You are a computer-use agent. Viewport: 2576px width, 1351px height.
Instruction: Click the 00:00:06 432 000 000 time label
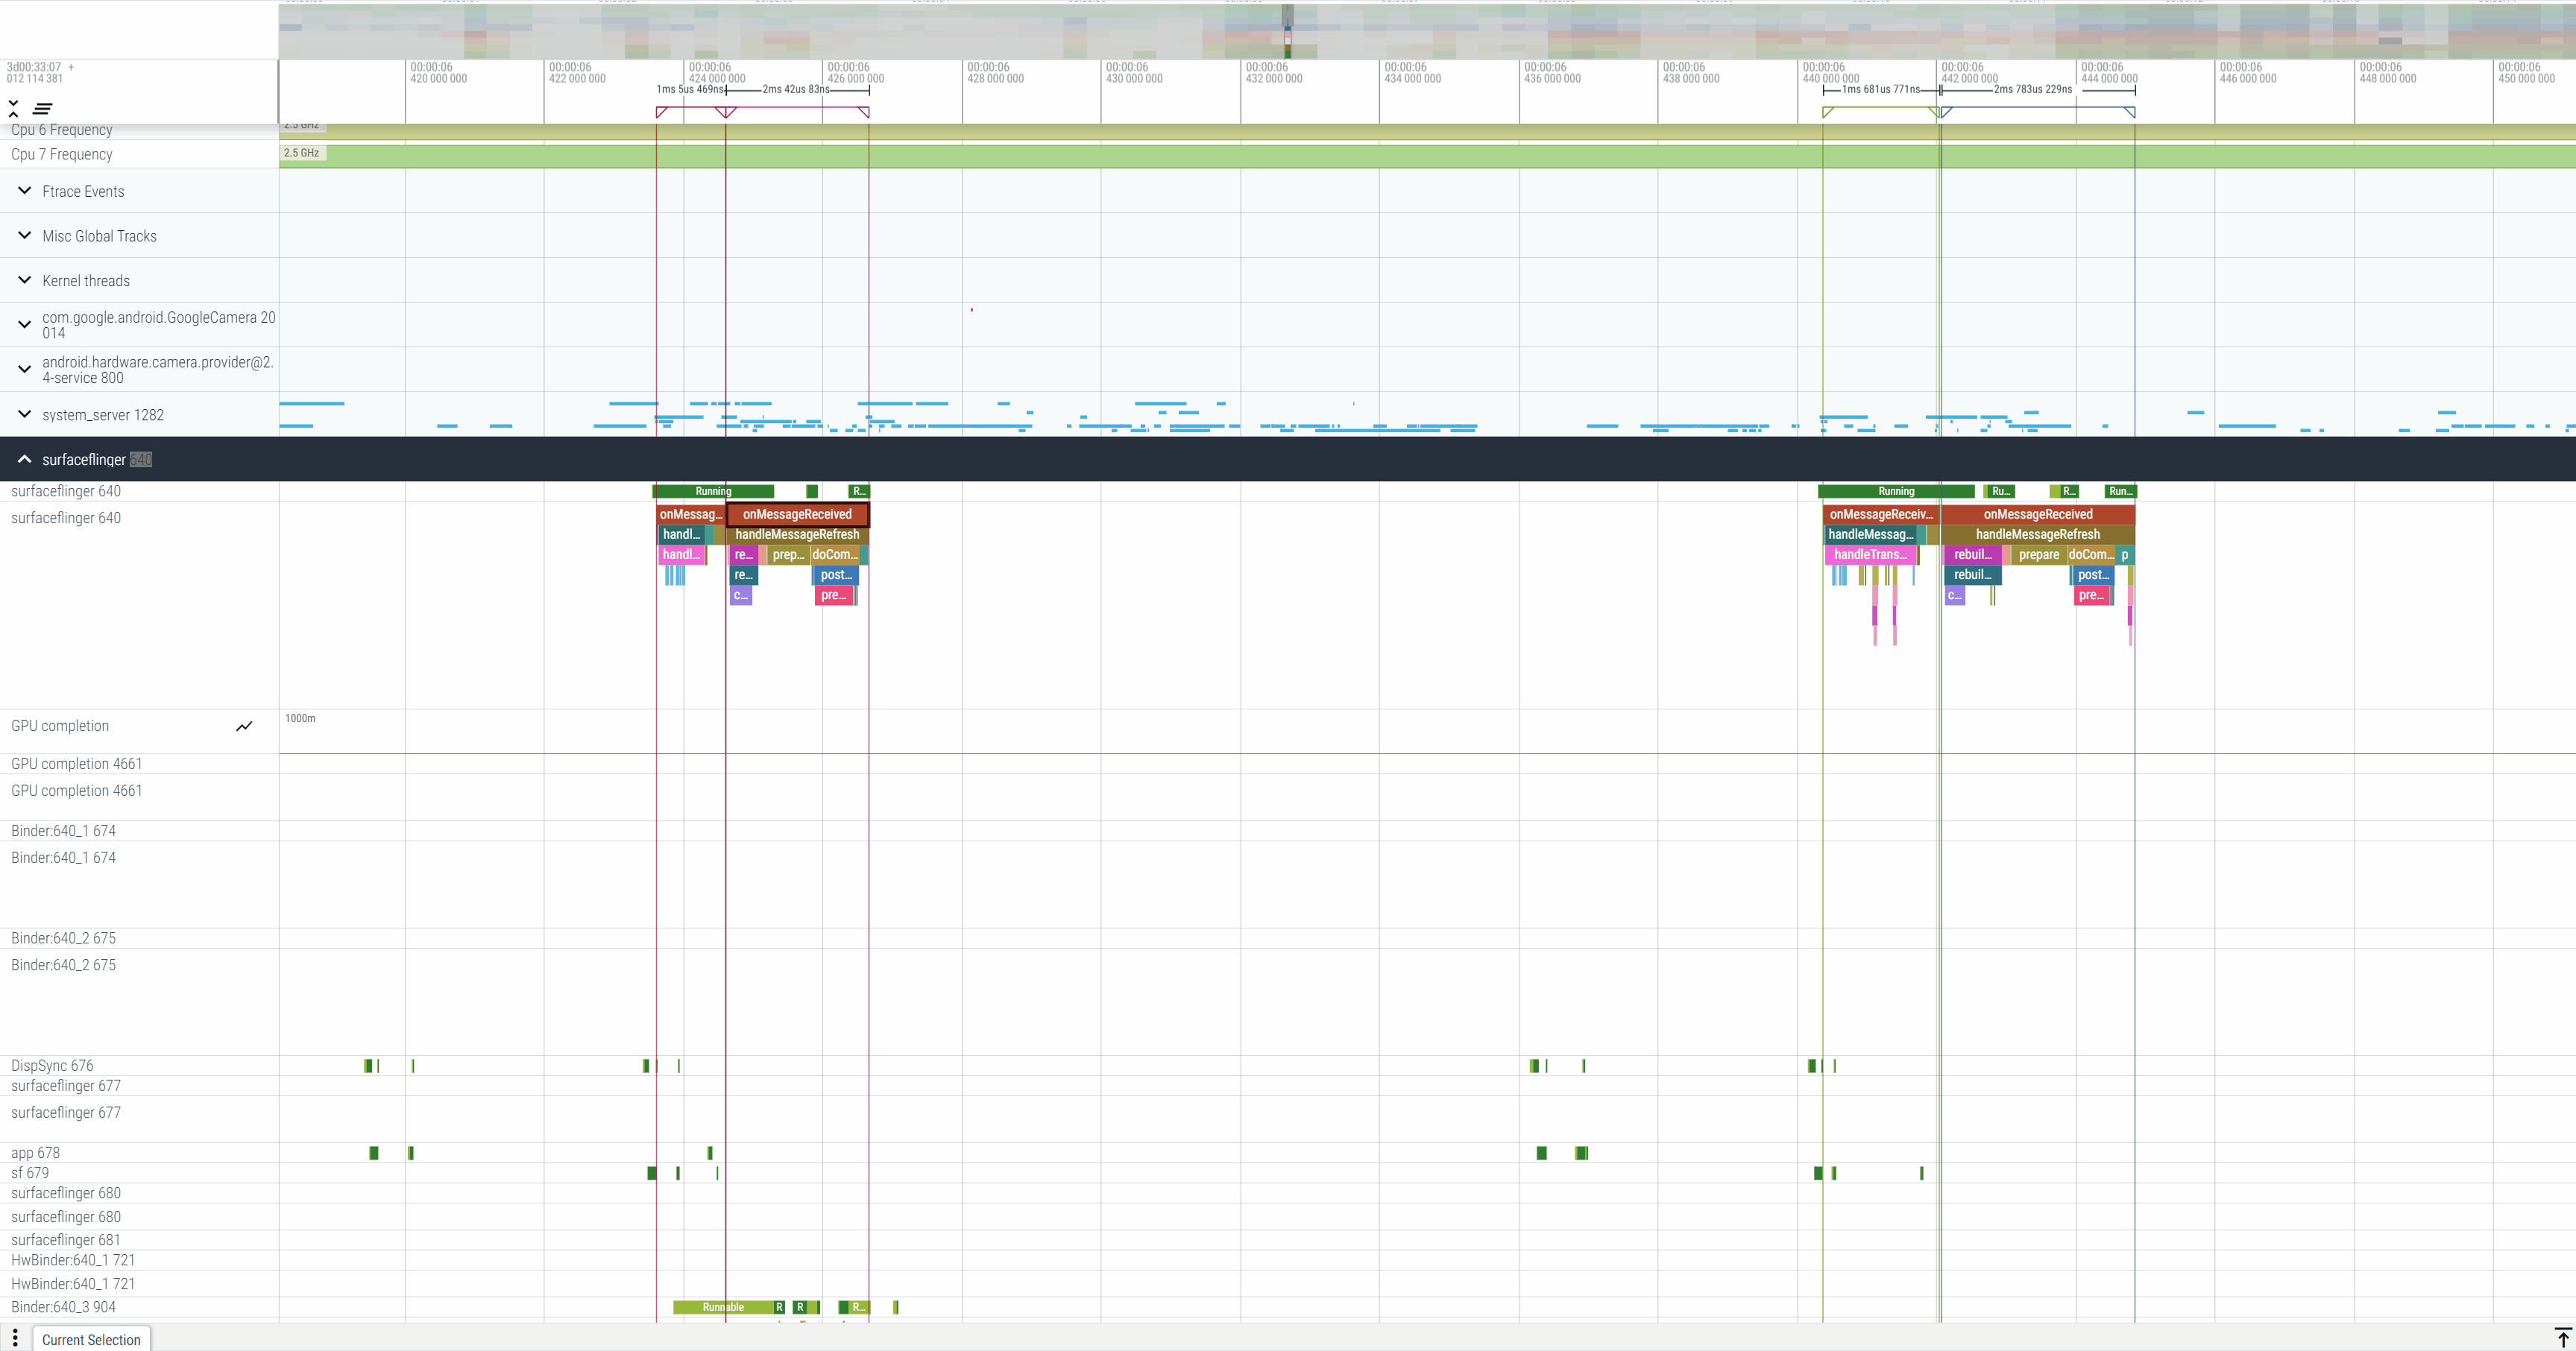pos(1273,73)
